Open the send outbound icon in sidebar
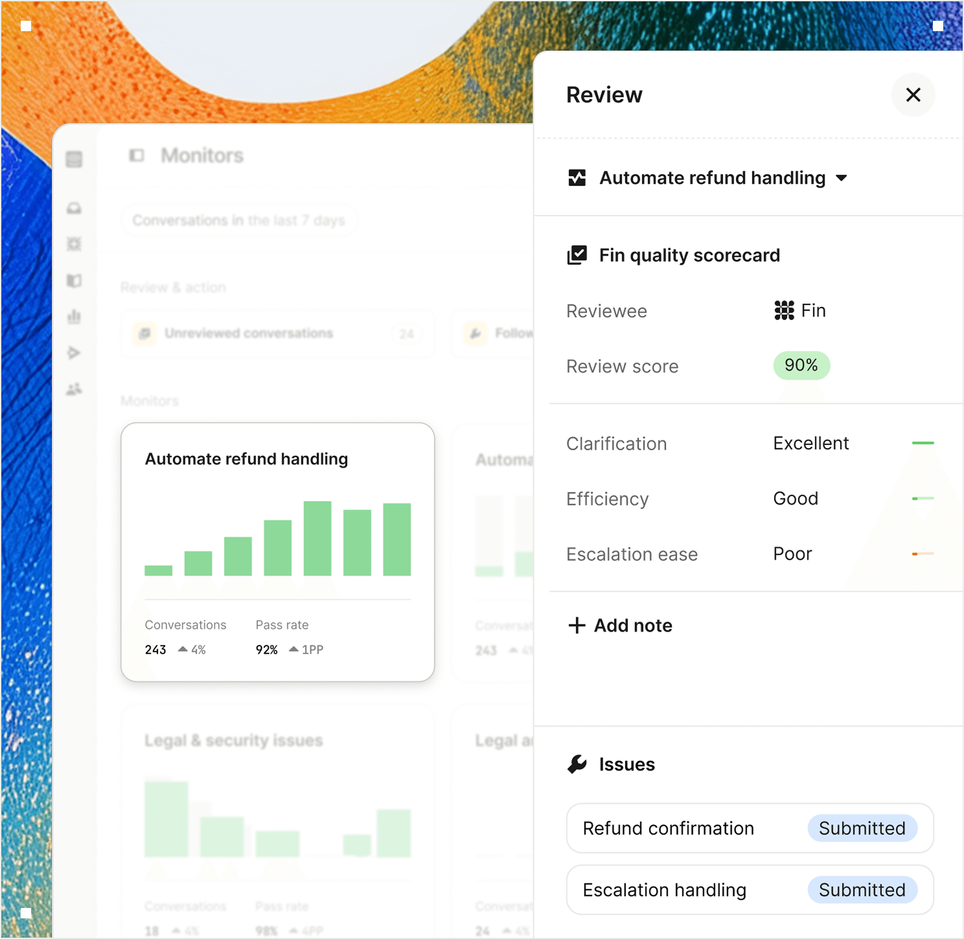Screen dimensions: 964x939 pyautogui.click(x=74, y=353)
